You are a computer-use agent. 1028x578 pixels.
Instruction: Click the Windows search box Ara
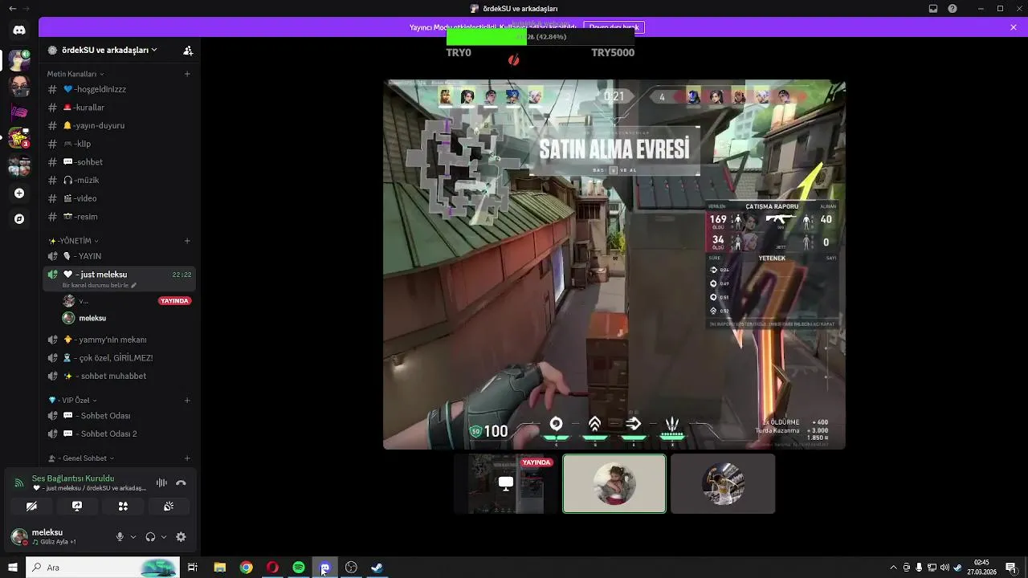click(x=103, y=568)
